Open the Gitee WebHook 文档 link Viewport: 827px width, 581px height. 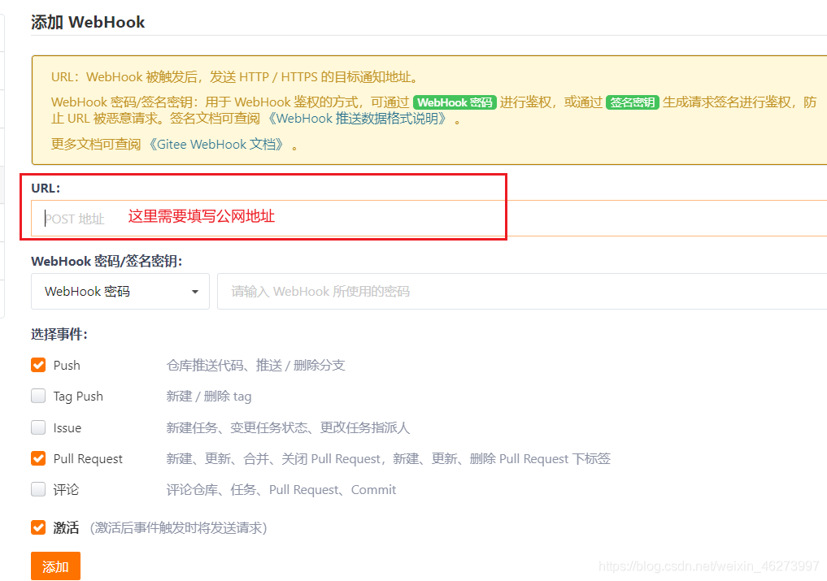[x=217, y=145]
